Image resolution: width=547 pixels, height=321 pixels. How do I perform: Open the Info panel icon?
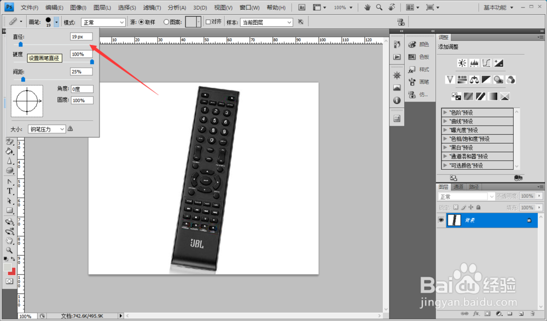tap(397, 100)
